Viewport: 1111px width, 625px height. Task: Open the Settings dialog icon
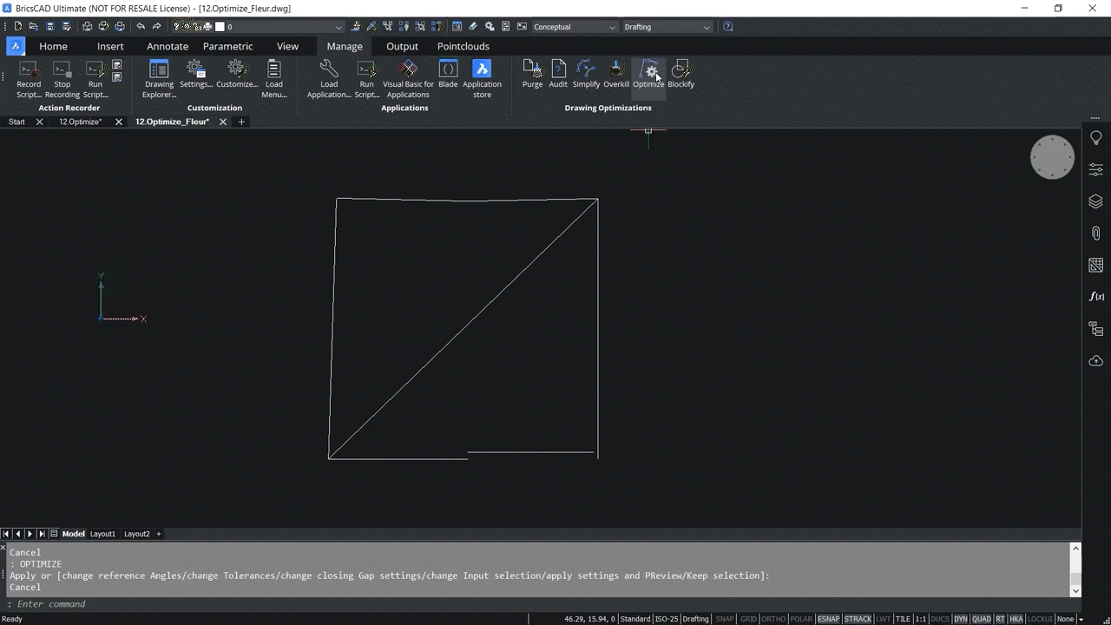(196, 74)
